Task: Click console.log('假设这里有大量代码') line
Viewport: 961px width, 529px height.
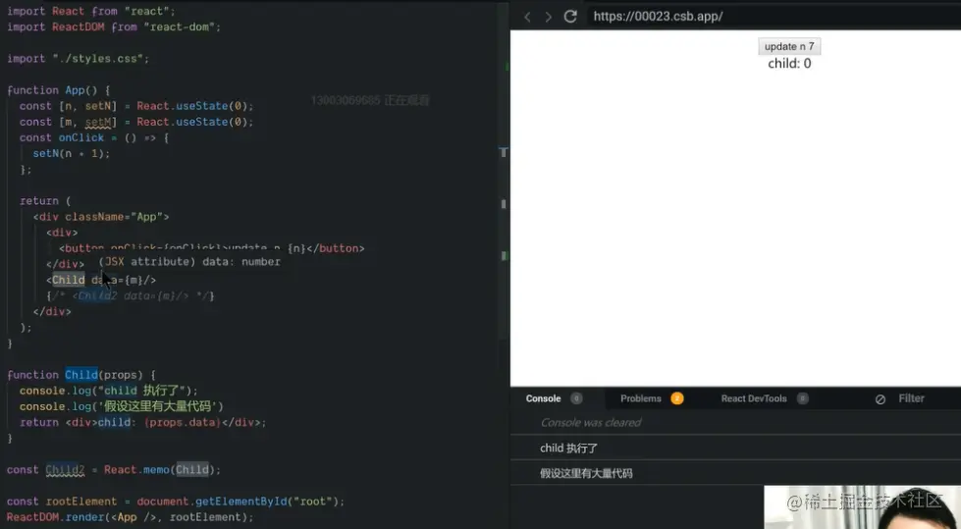Action: (x=122, y=406)
